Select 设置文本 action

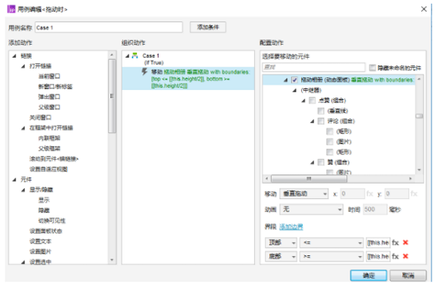[40, 241]
